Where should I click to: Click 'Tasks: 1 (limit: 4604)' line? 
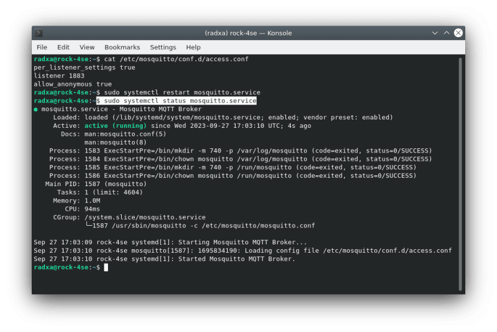tap(100, 192)
